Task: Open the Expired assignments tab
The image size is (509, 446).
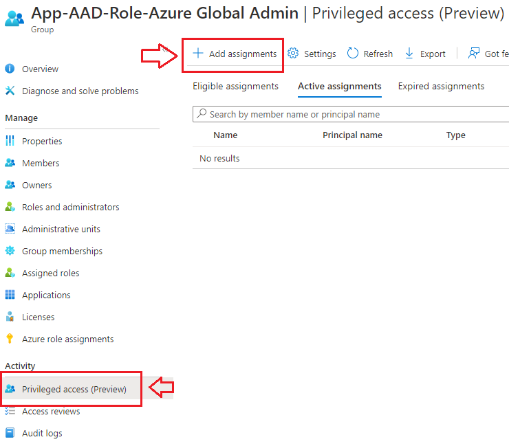Action: [x=441, y=87]
